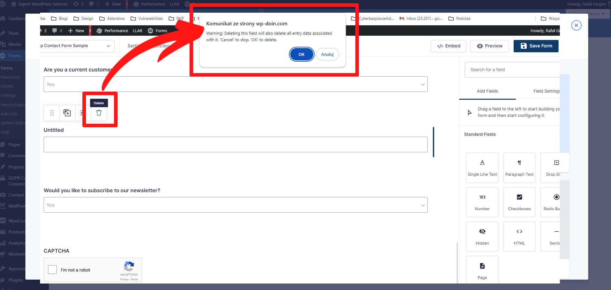Viewport: 611px width, 290px height.
Task: Switch to the Add Fields tab
Action: pos(487,91)
